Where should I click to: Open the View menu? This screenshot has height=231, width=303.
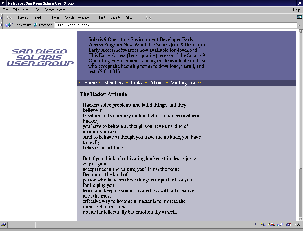[27, 10]
